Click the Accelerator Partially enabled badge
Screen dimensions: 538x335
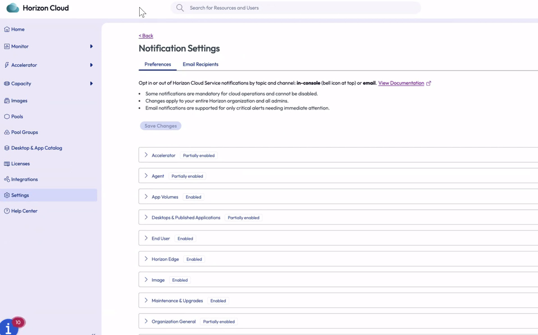[x=199, y=156]
